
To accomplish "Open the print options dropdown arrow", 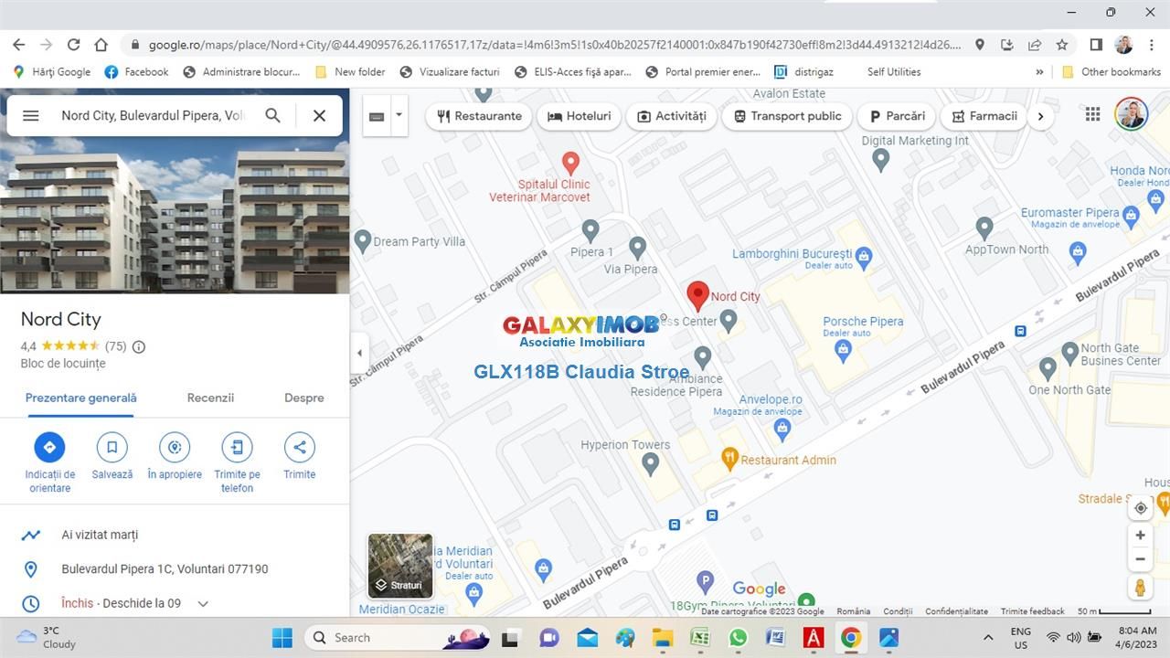I will [x=399, y=115].
